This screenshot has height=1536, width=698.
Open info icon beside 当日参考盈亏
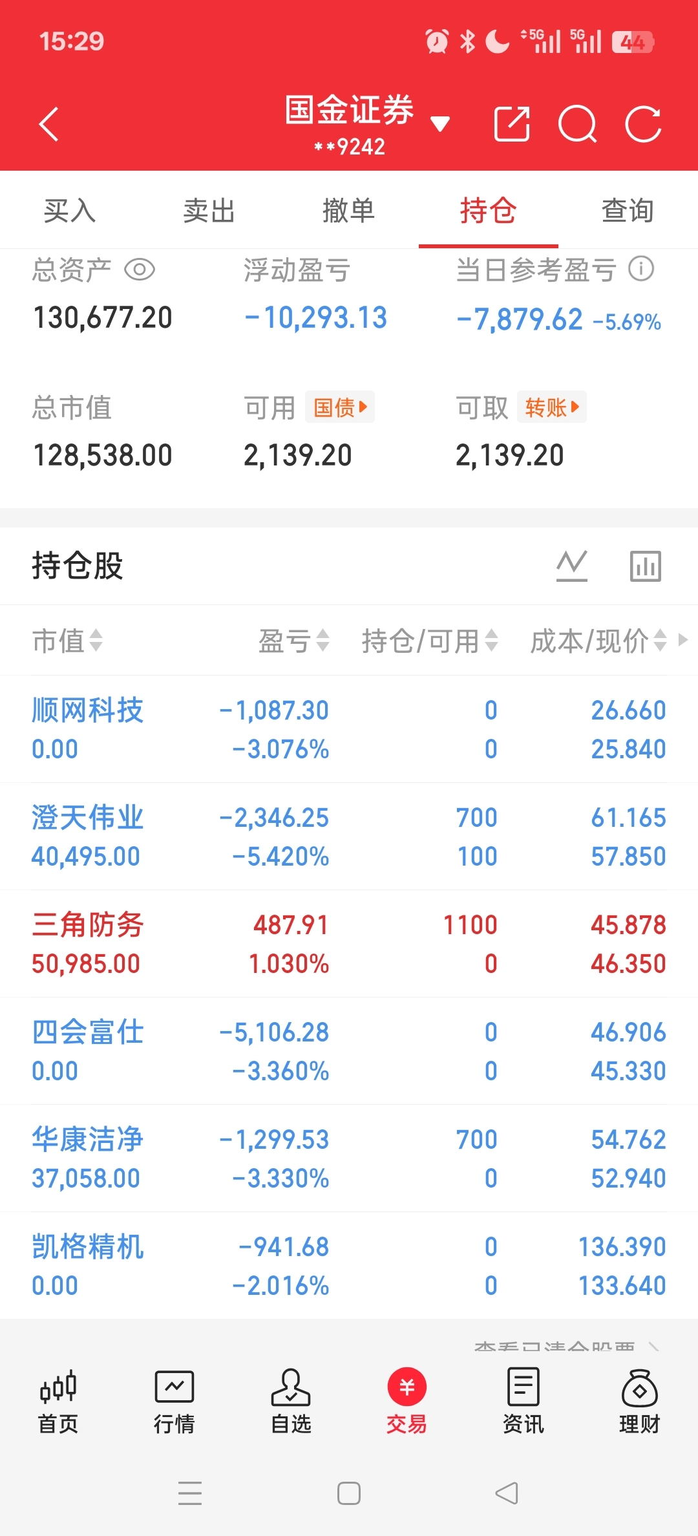pos(641,268)
